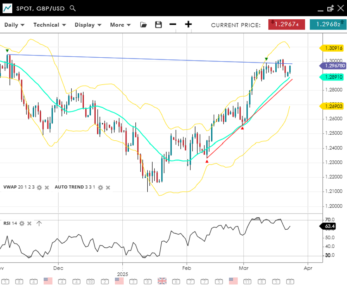Remove the RSI indicator
This screenshot has height=286, width=347.
pos(30,223)
